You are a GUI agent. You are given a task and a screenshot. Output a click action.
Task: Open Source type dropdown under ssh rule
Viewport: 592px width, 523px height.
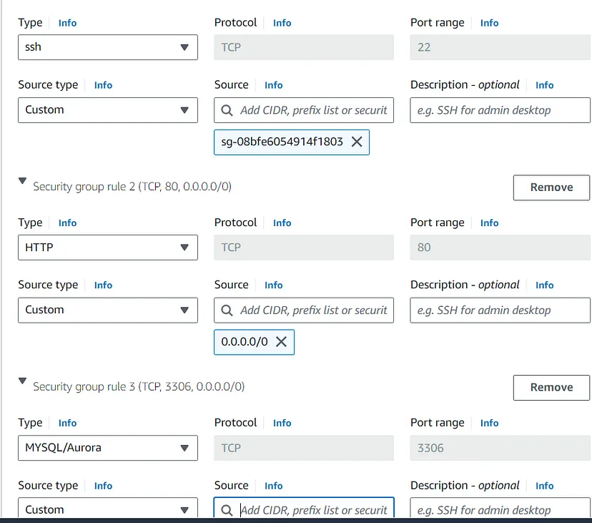107,110
